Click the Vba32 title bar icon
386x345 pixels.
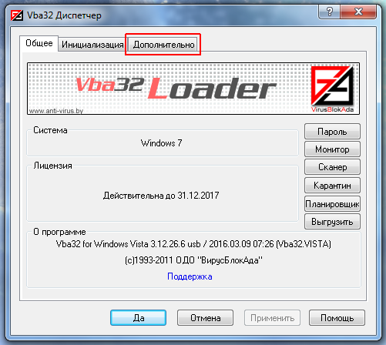(x=17, y=15)
